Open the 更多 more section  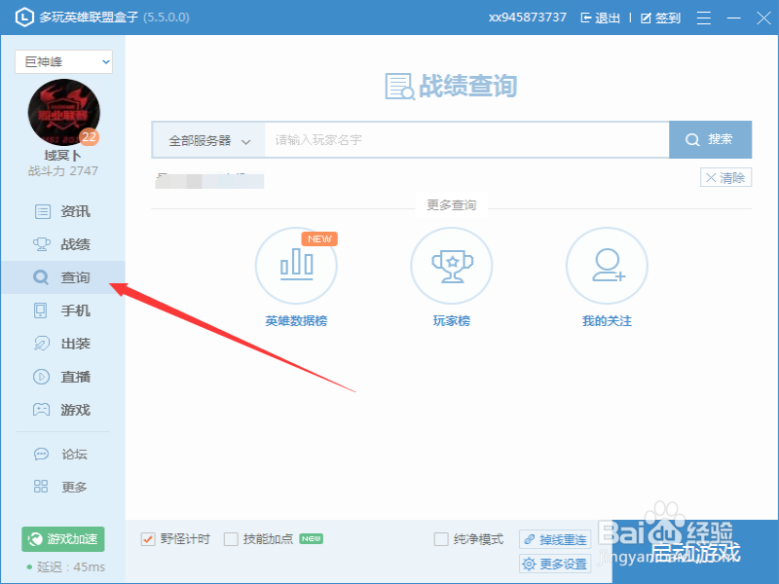click(62, 487)
